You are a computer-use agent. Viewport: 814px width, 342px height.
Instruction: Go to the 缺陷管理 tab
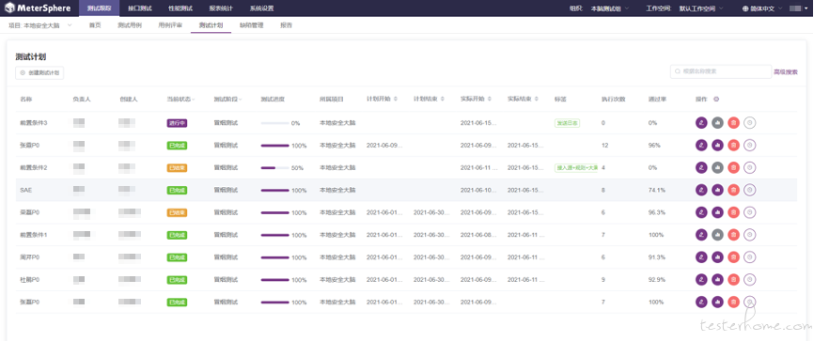(252, 25)
